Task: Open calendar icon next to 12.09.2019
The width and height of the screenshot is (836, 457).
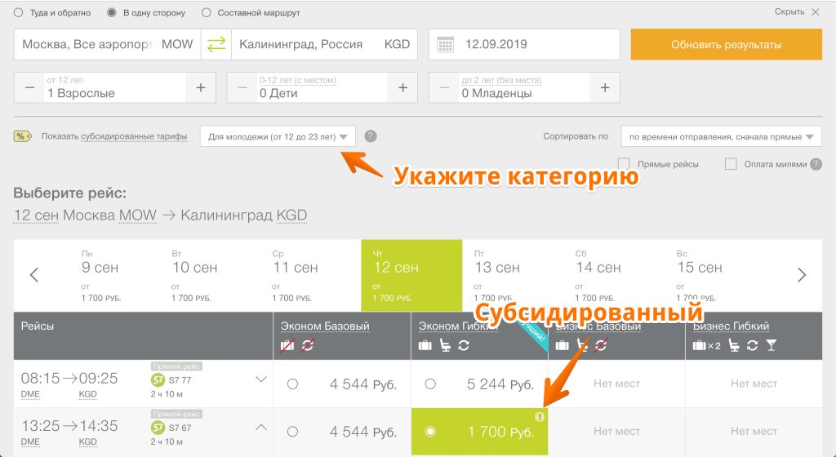Action: pyautogui.click(x=445, y=44)
